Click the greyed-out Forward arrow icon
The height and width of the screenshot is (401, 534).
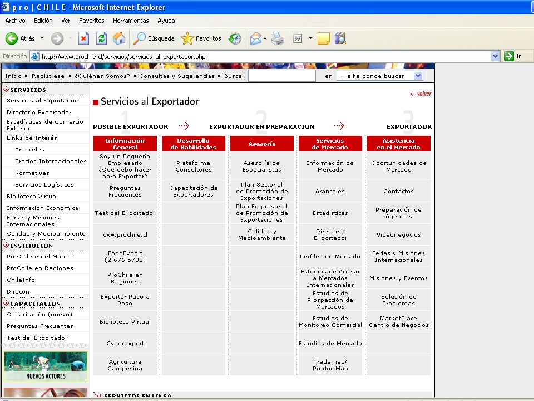coord(57,38)
